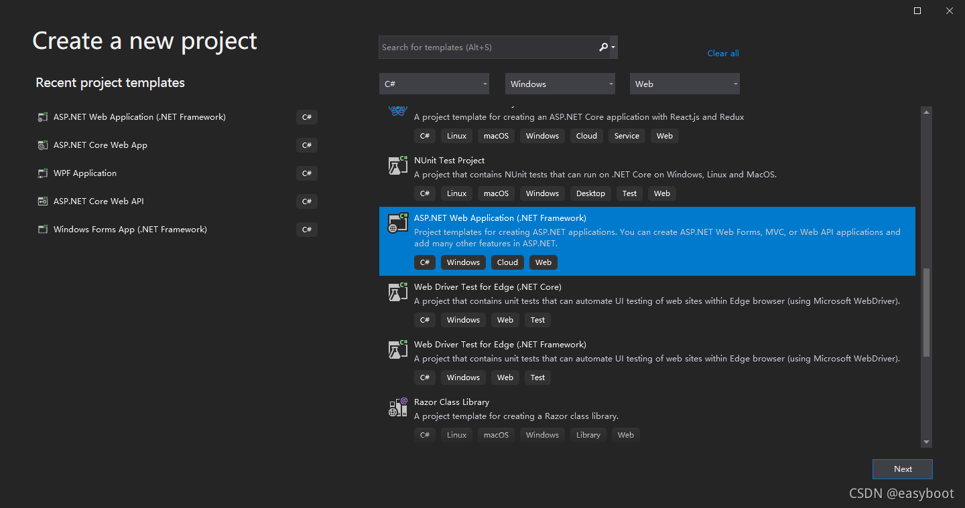Click the macOS tag on NUnit Test Project

click(x=496, y=193)
